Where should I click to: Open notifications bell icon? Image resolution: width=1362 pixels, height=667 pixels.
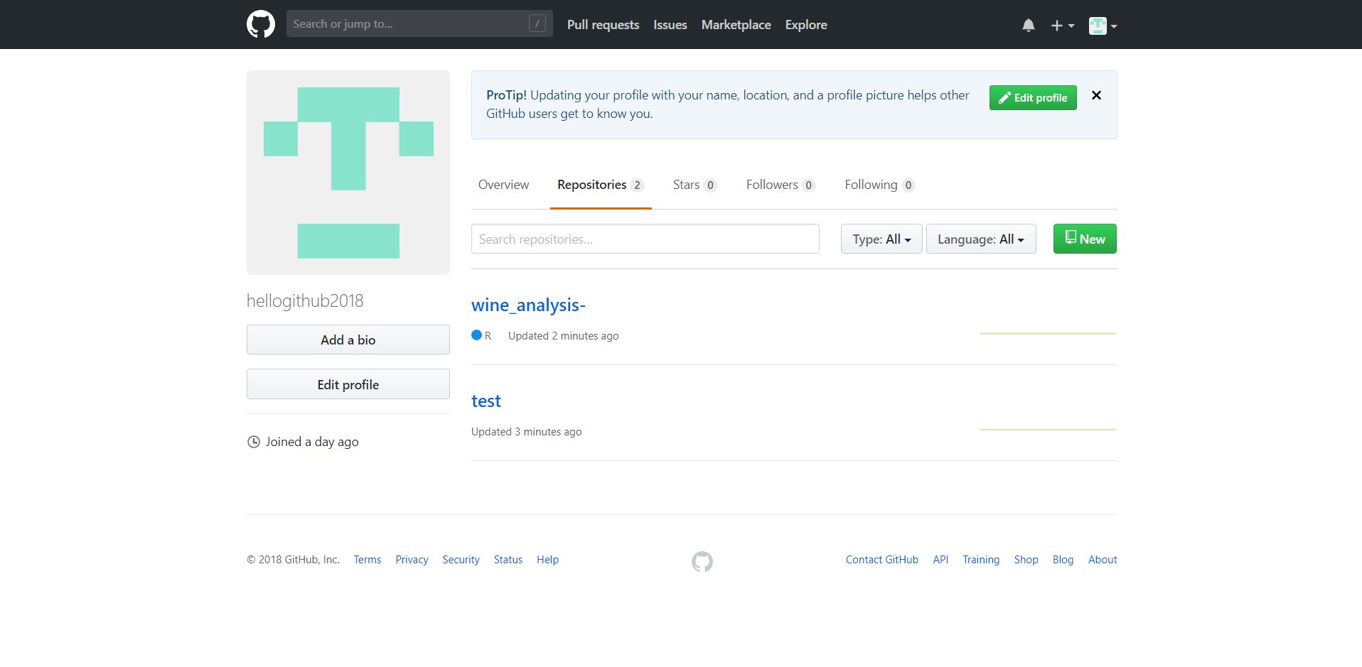[x=1028, y=26]
